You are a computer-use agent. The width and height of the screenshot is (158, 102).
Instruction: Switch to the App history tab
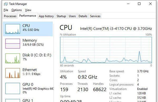click(46, 16)
